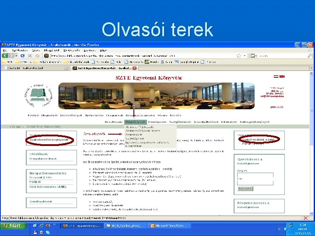Select the highlighted Olvasói terek menu item
Viewport: 315px width, 236px height.
(135, 122)
